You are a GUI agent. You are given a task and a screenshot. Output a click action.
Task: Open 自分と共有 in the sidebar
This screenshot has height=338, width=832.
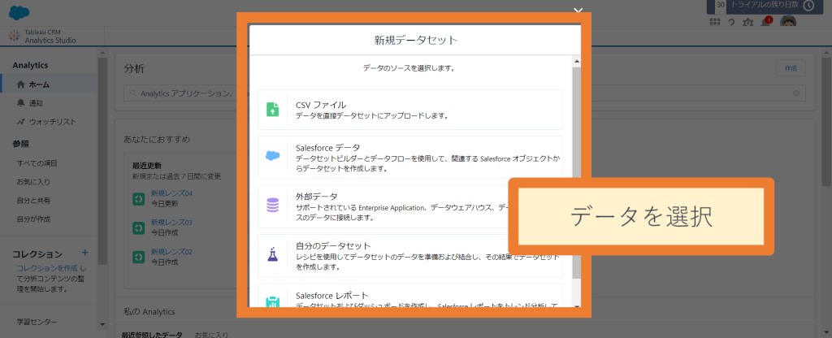tap(32, 200)
